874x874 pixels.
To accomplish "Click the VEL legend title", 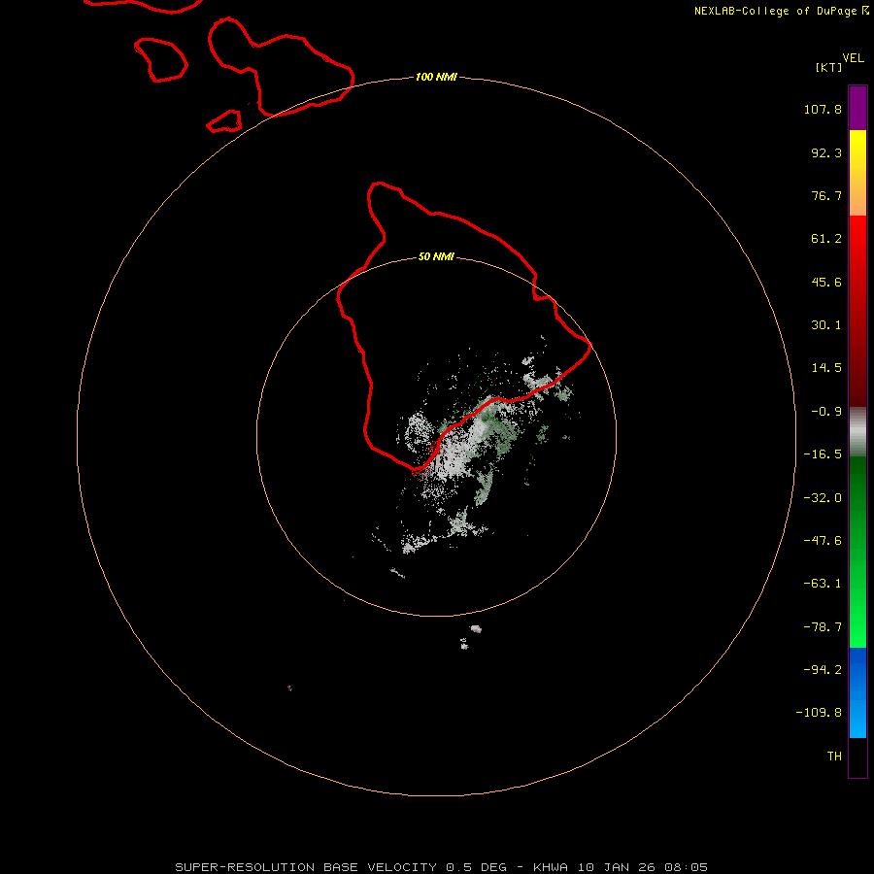I will (854, 58).
